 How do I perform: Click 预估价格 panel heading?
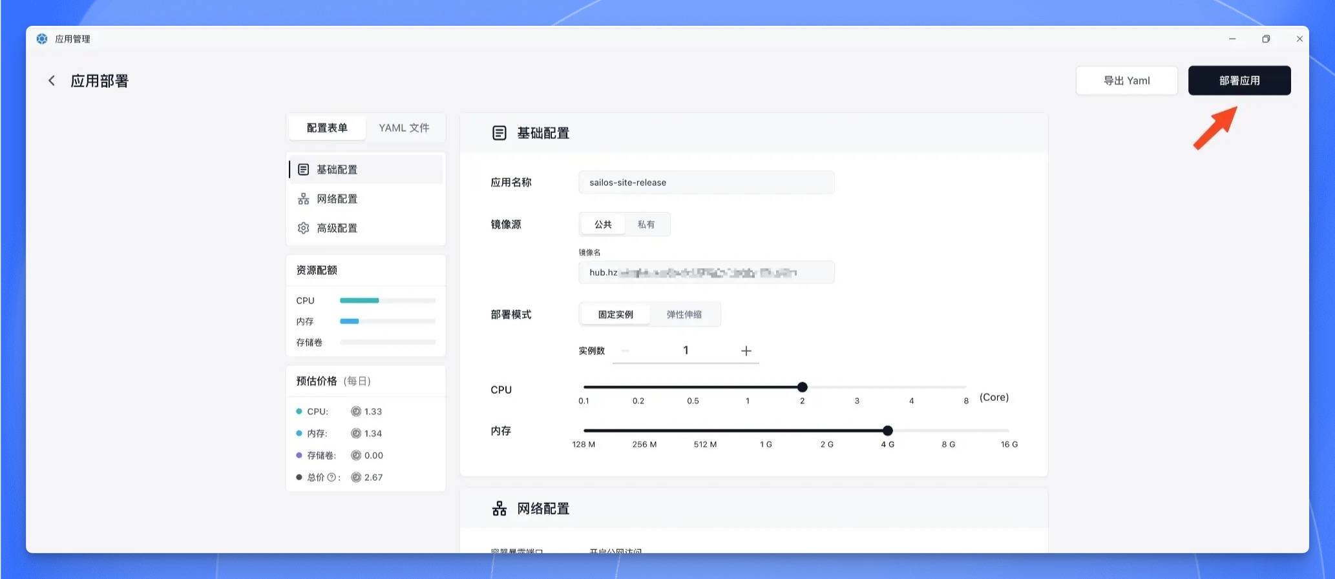(333, 381)
